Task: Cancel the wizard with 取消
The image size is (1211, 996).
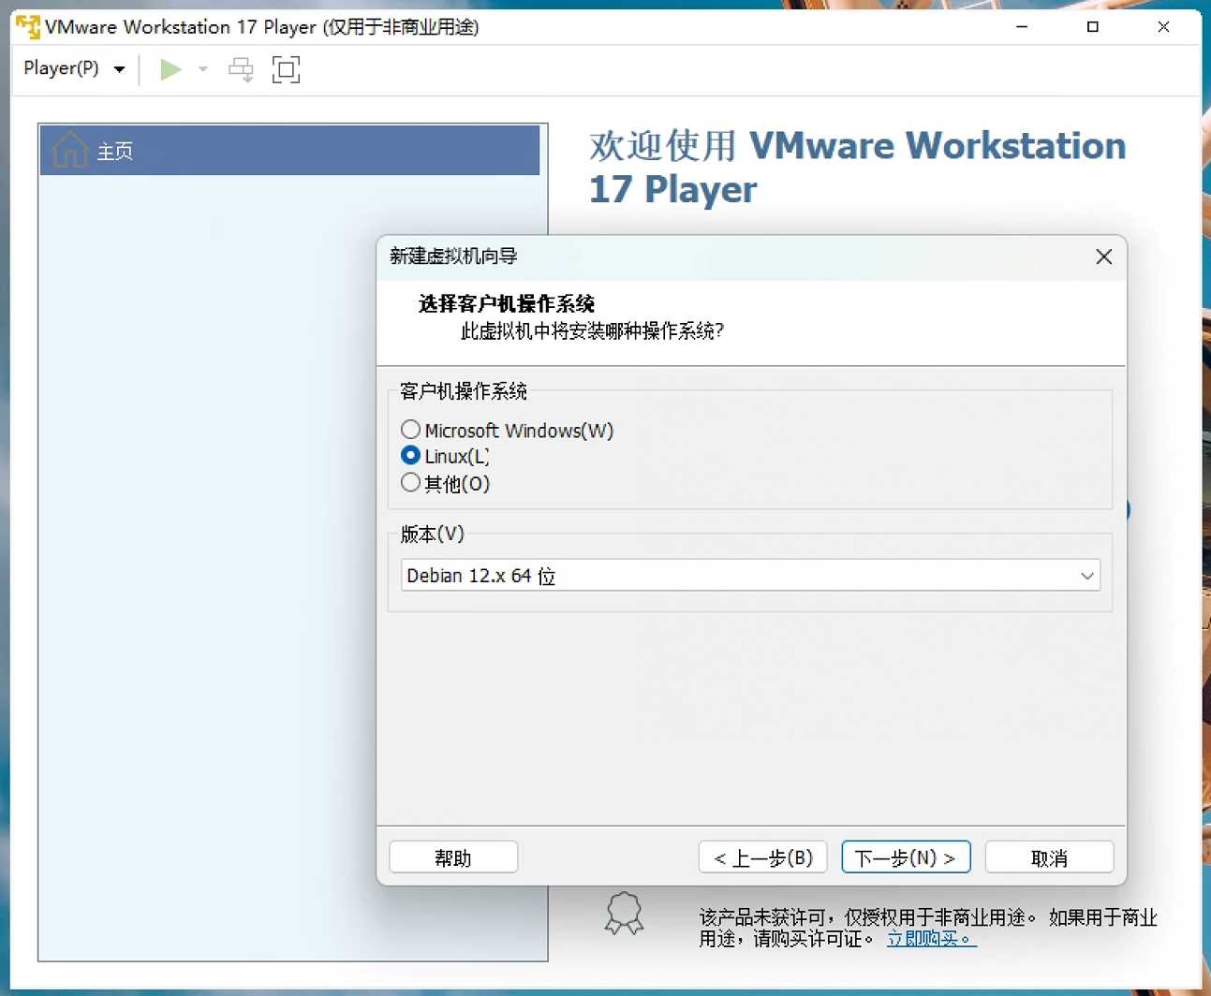Action: click(1049, 857)
